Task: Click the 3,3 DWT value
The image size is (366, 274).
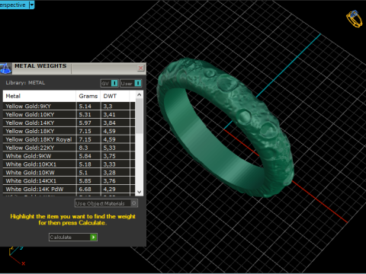Action: pyautogui.click(x=108, y=107)
